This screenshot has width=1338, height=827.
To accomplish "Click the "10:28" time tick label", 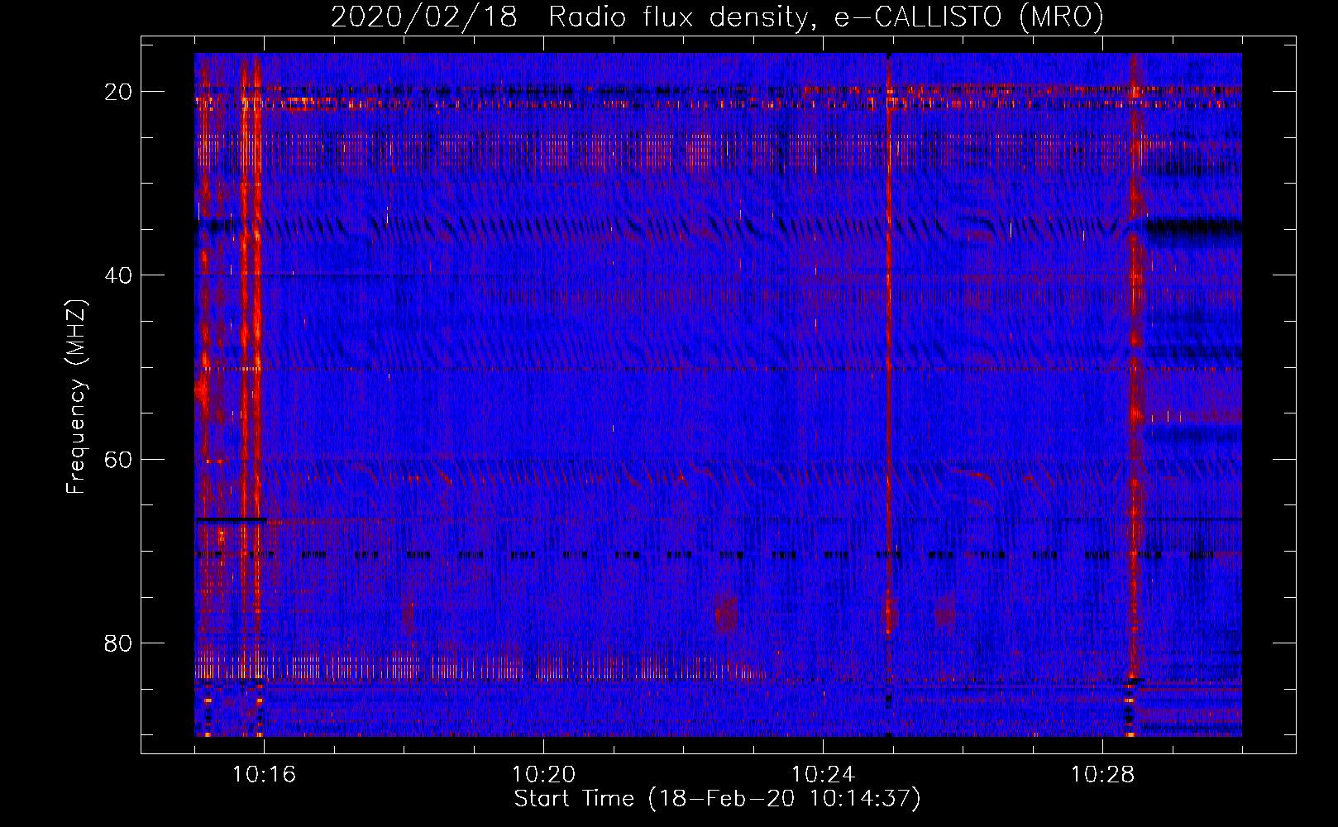I will pos(1102,774).
